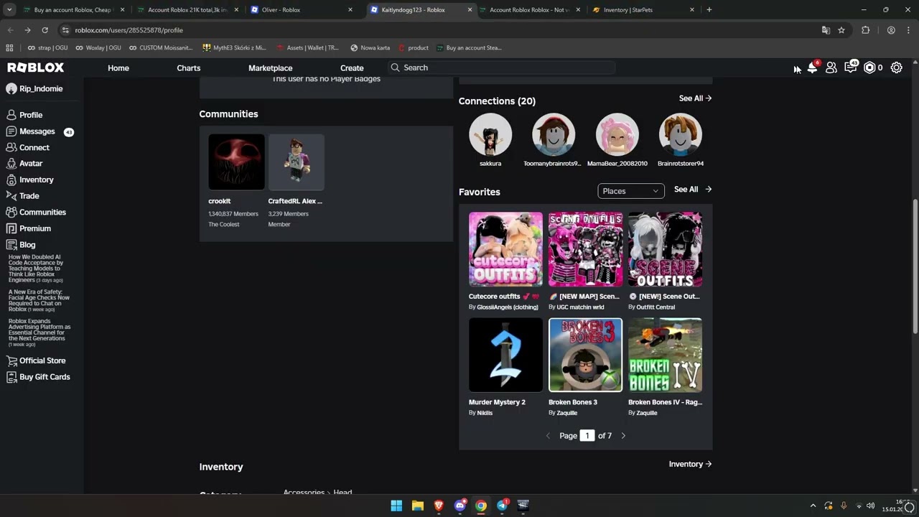Click the browser address bar URL
919x517 pixels.
pyautogui.click(x=129, y=30)
